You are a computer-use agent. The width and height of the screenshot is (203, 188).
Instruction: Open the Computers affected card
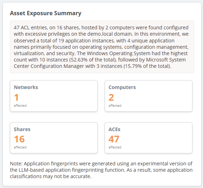(x=149, y=96)
